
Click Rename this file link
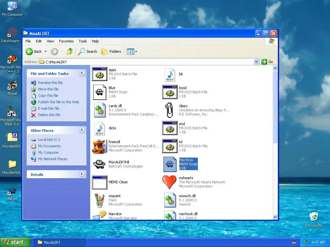[x=50, y=83]
